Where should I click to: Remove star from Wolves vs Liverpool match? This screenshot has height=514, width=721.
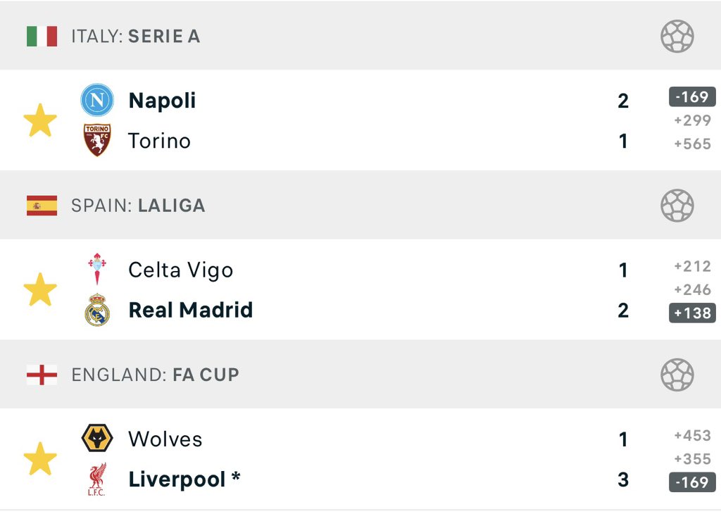[40, 459]
